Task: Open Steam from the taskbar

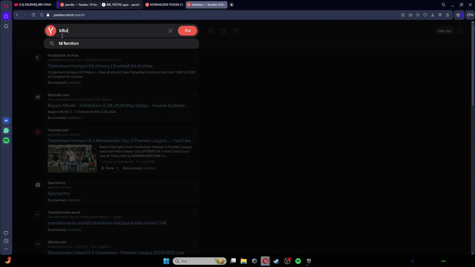Action: 276,261
